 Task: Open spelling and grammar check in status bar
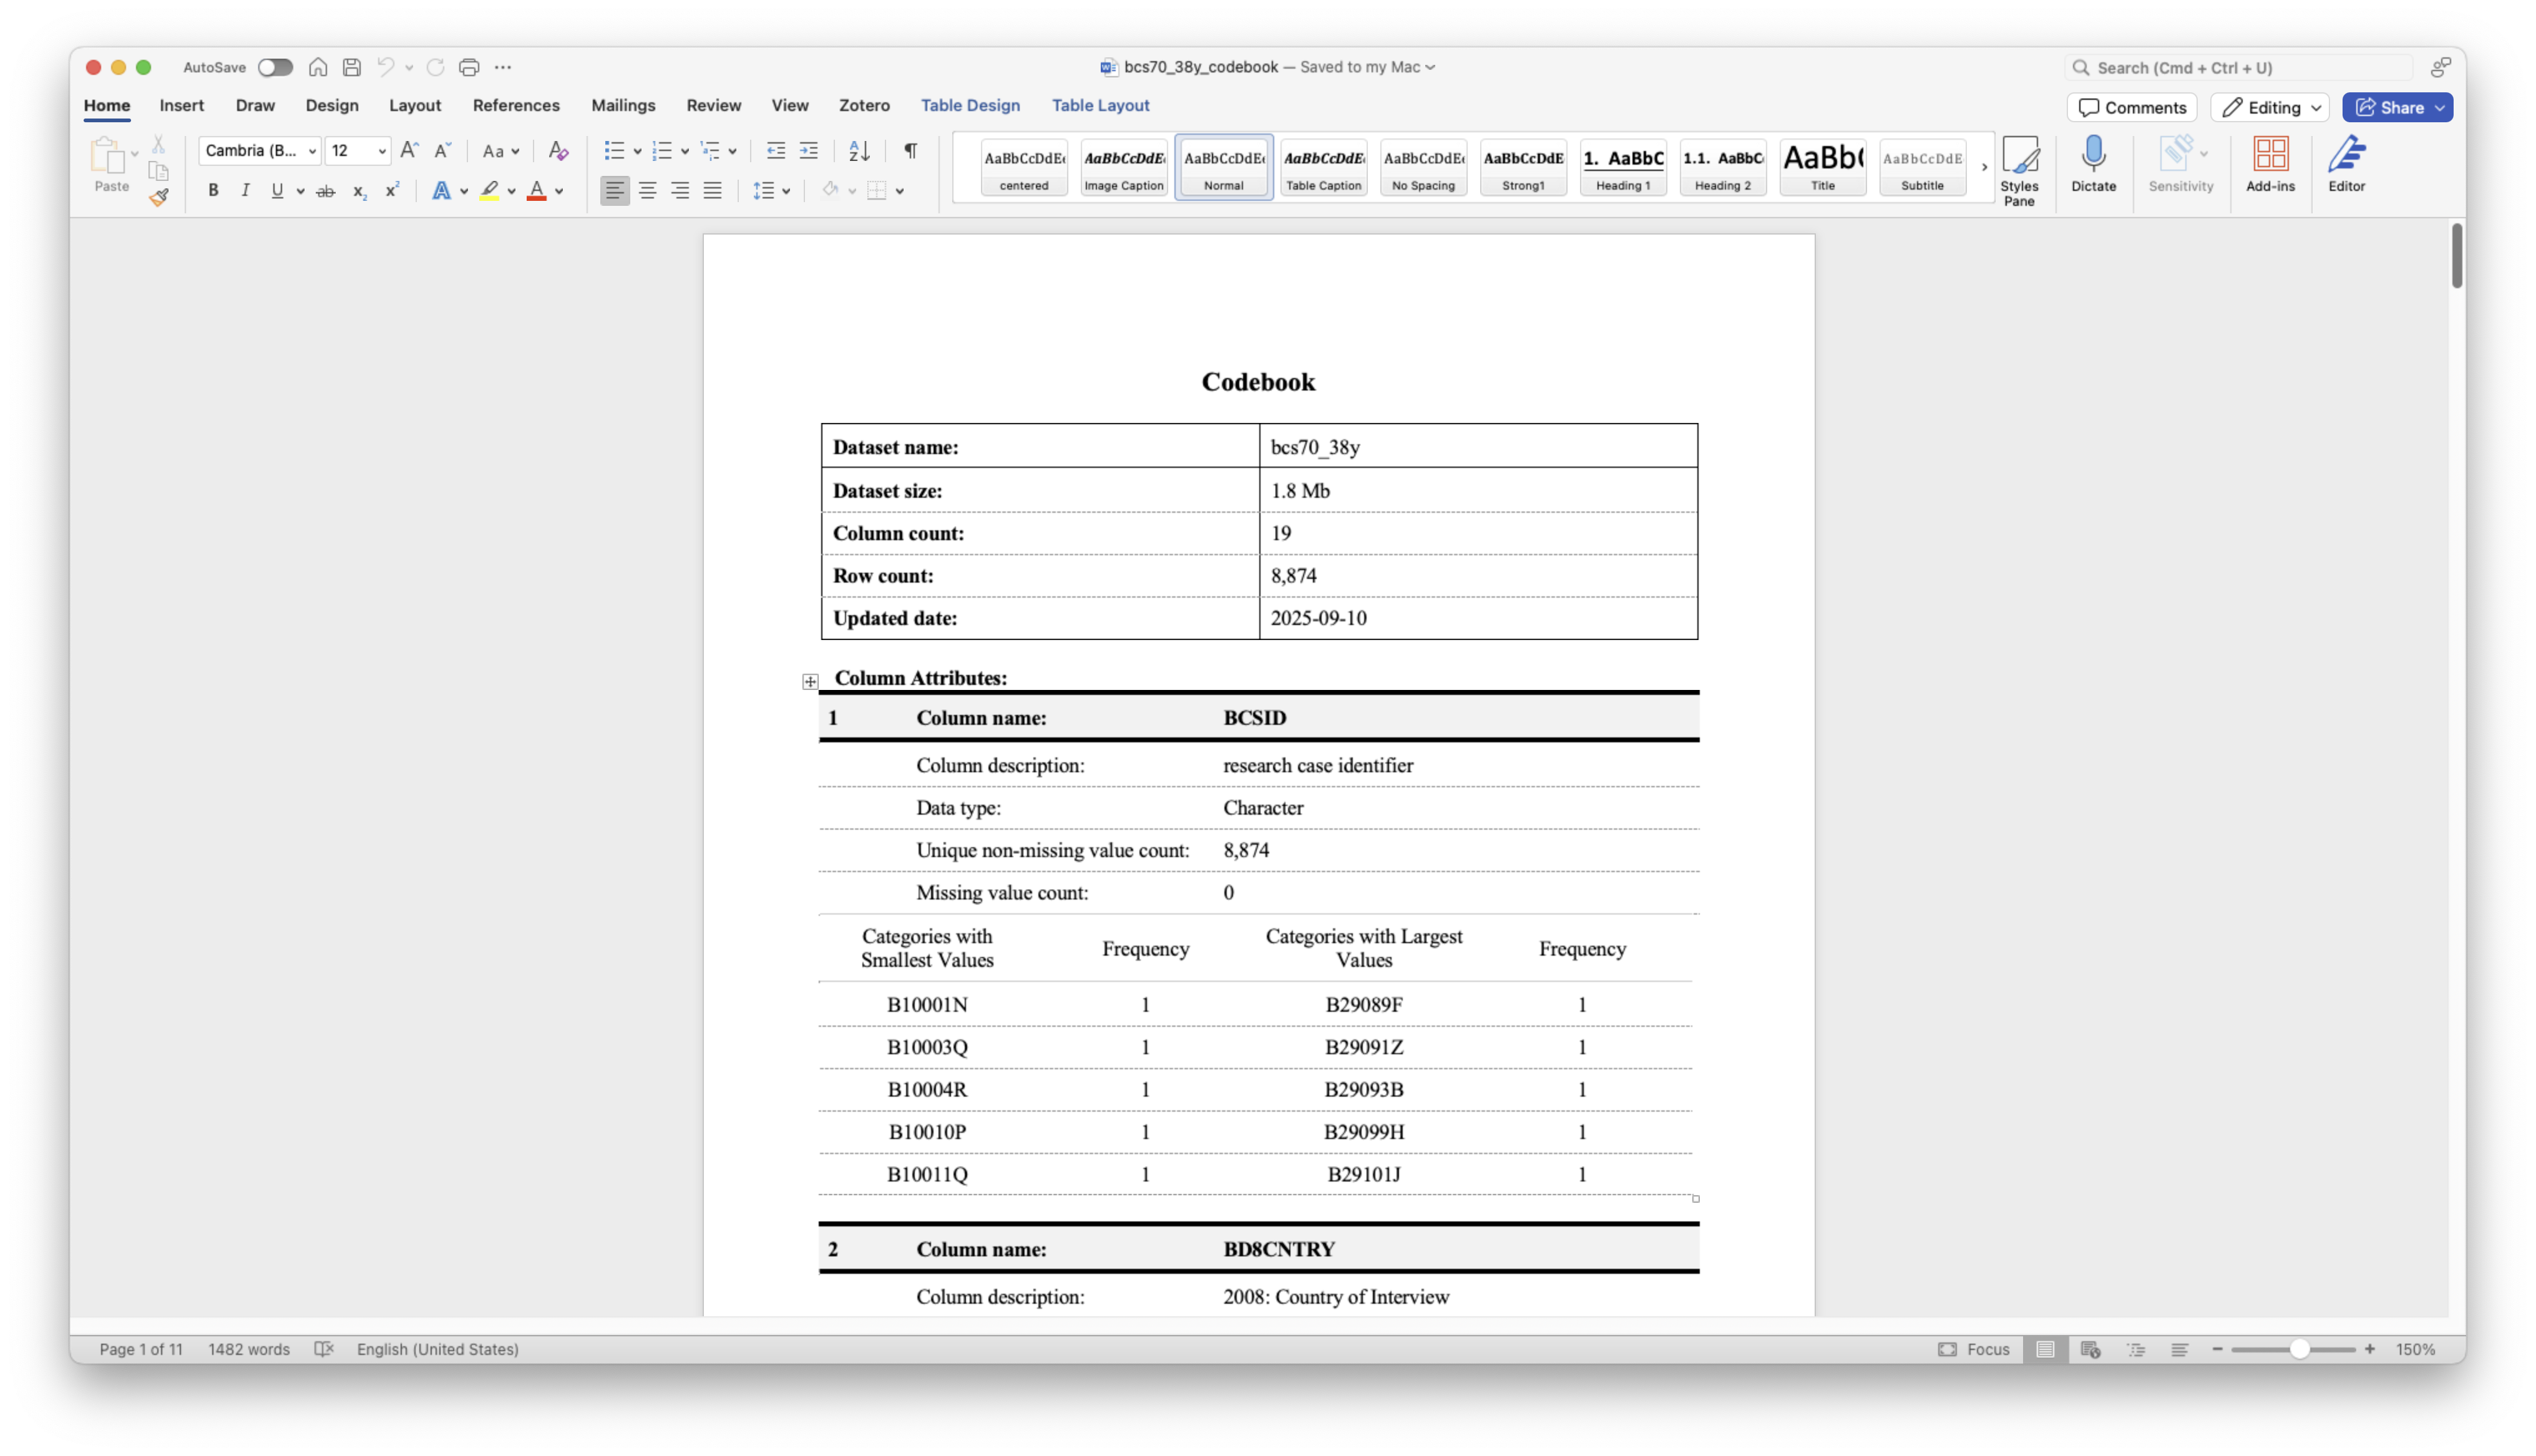[x=324, y=1349]
